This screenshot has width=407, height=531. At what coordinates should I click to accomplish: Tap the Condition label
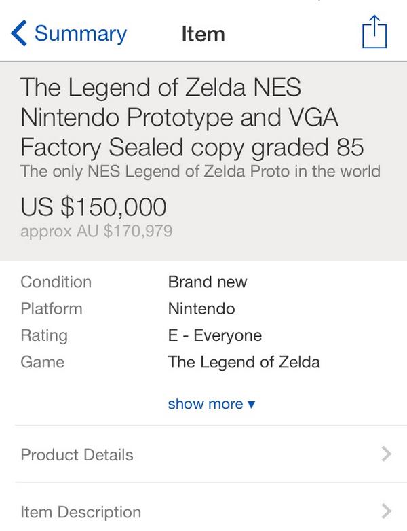click(56, 282)
